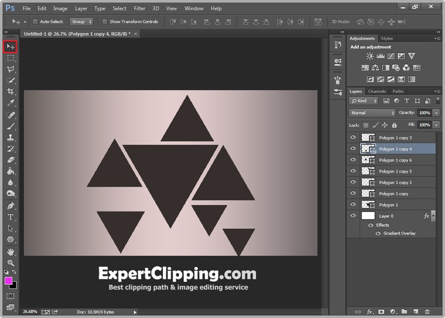
Task: Toggle Gradient Overlay effect visibility
Action: point(378,233)
